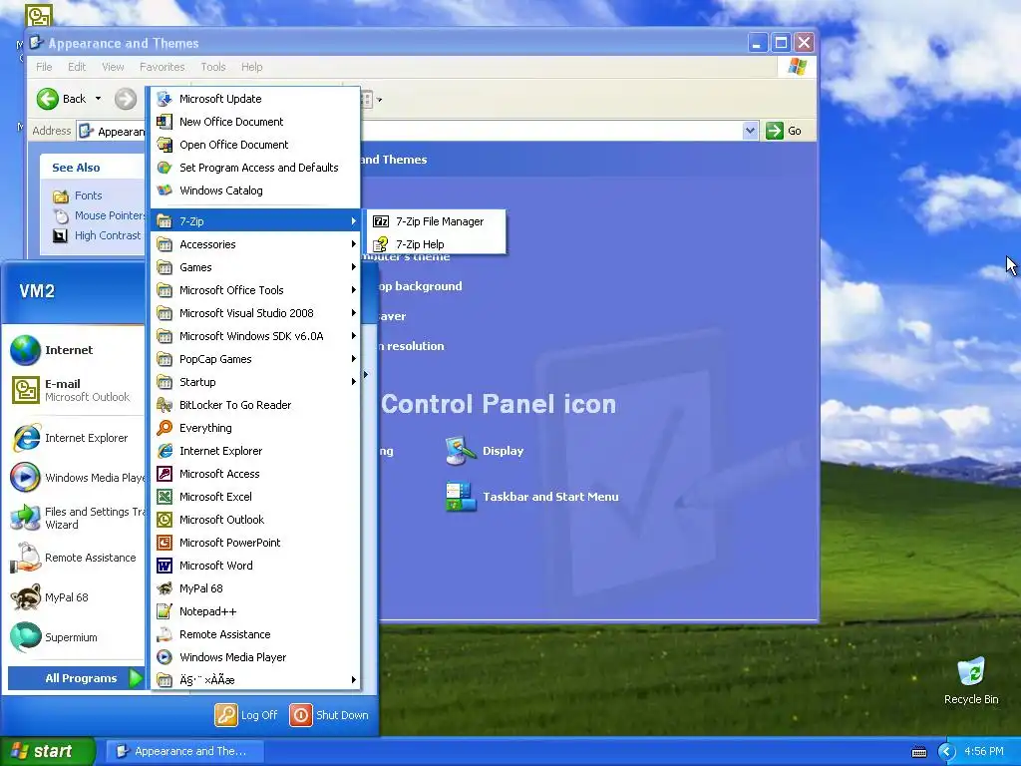Click the Start button on taskbar
1021x766 pixels.
47,751
